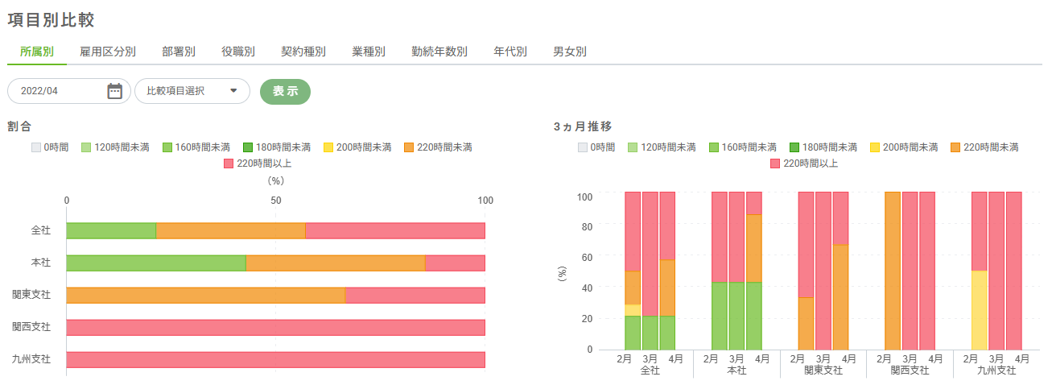Toggle 0時間 legend in 割合 chart
Image resolution: width=1052 pixels, height=385 pixels.
(x=49, y=147)
